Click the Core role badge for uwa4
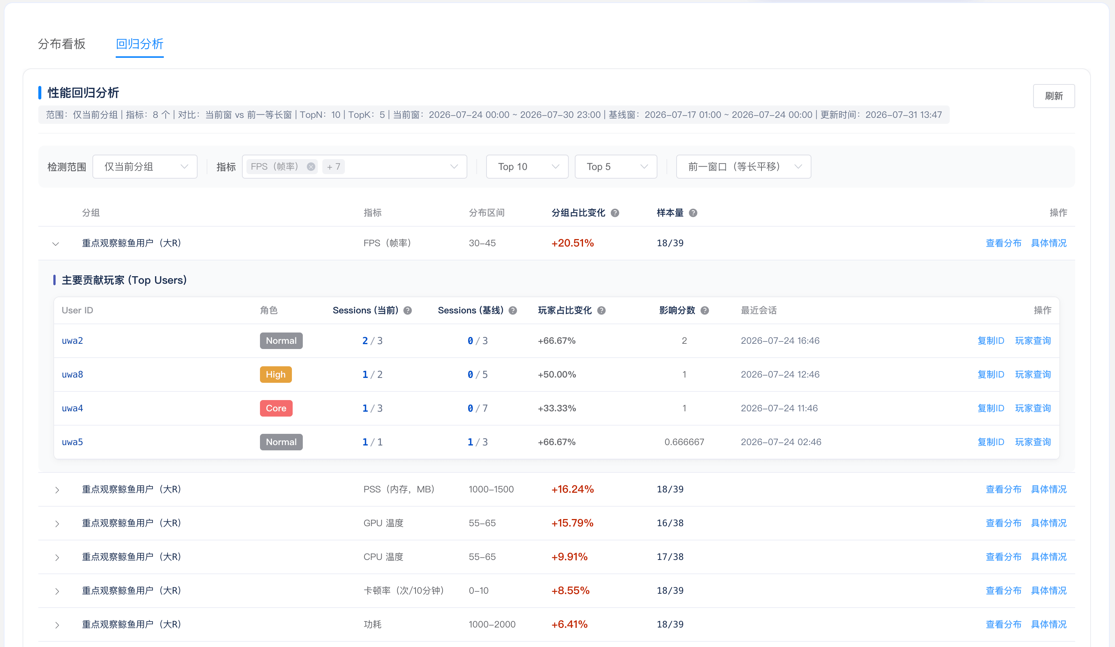Image resolution: width=1115 pixels, height=647 pixels. coord(276,408)
